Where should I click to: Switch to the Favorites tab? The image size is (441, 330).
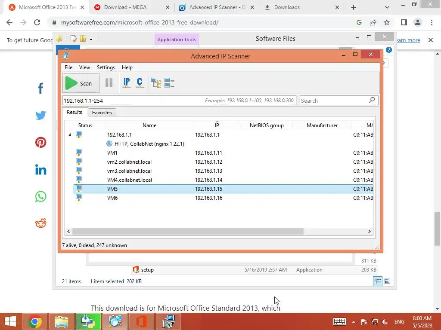[x=102, y=113]
